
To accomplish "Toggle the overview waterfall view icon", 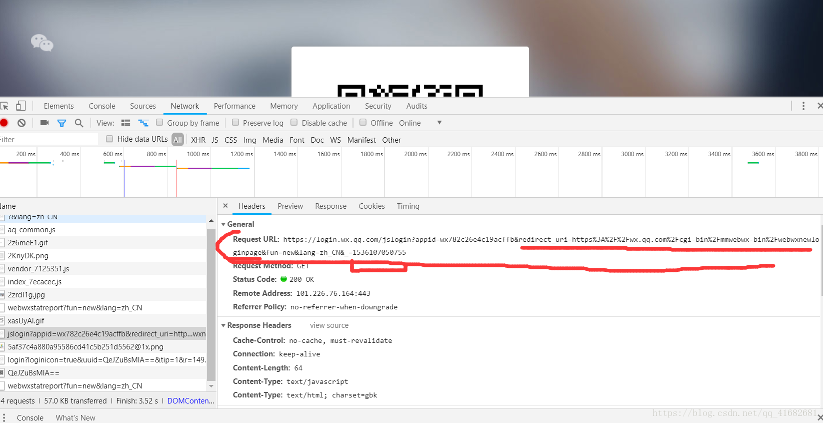I will click(x=143, y=123).
